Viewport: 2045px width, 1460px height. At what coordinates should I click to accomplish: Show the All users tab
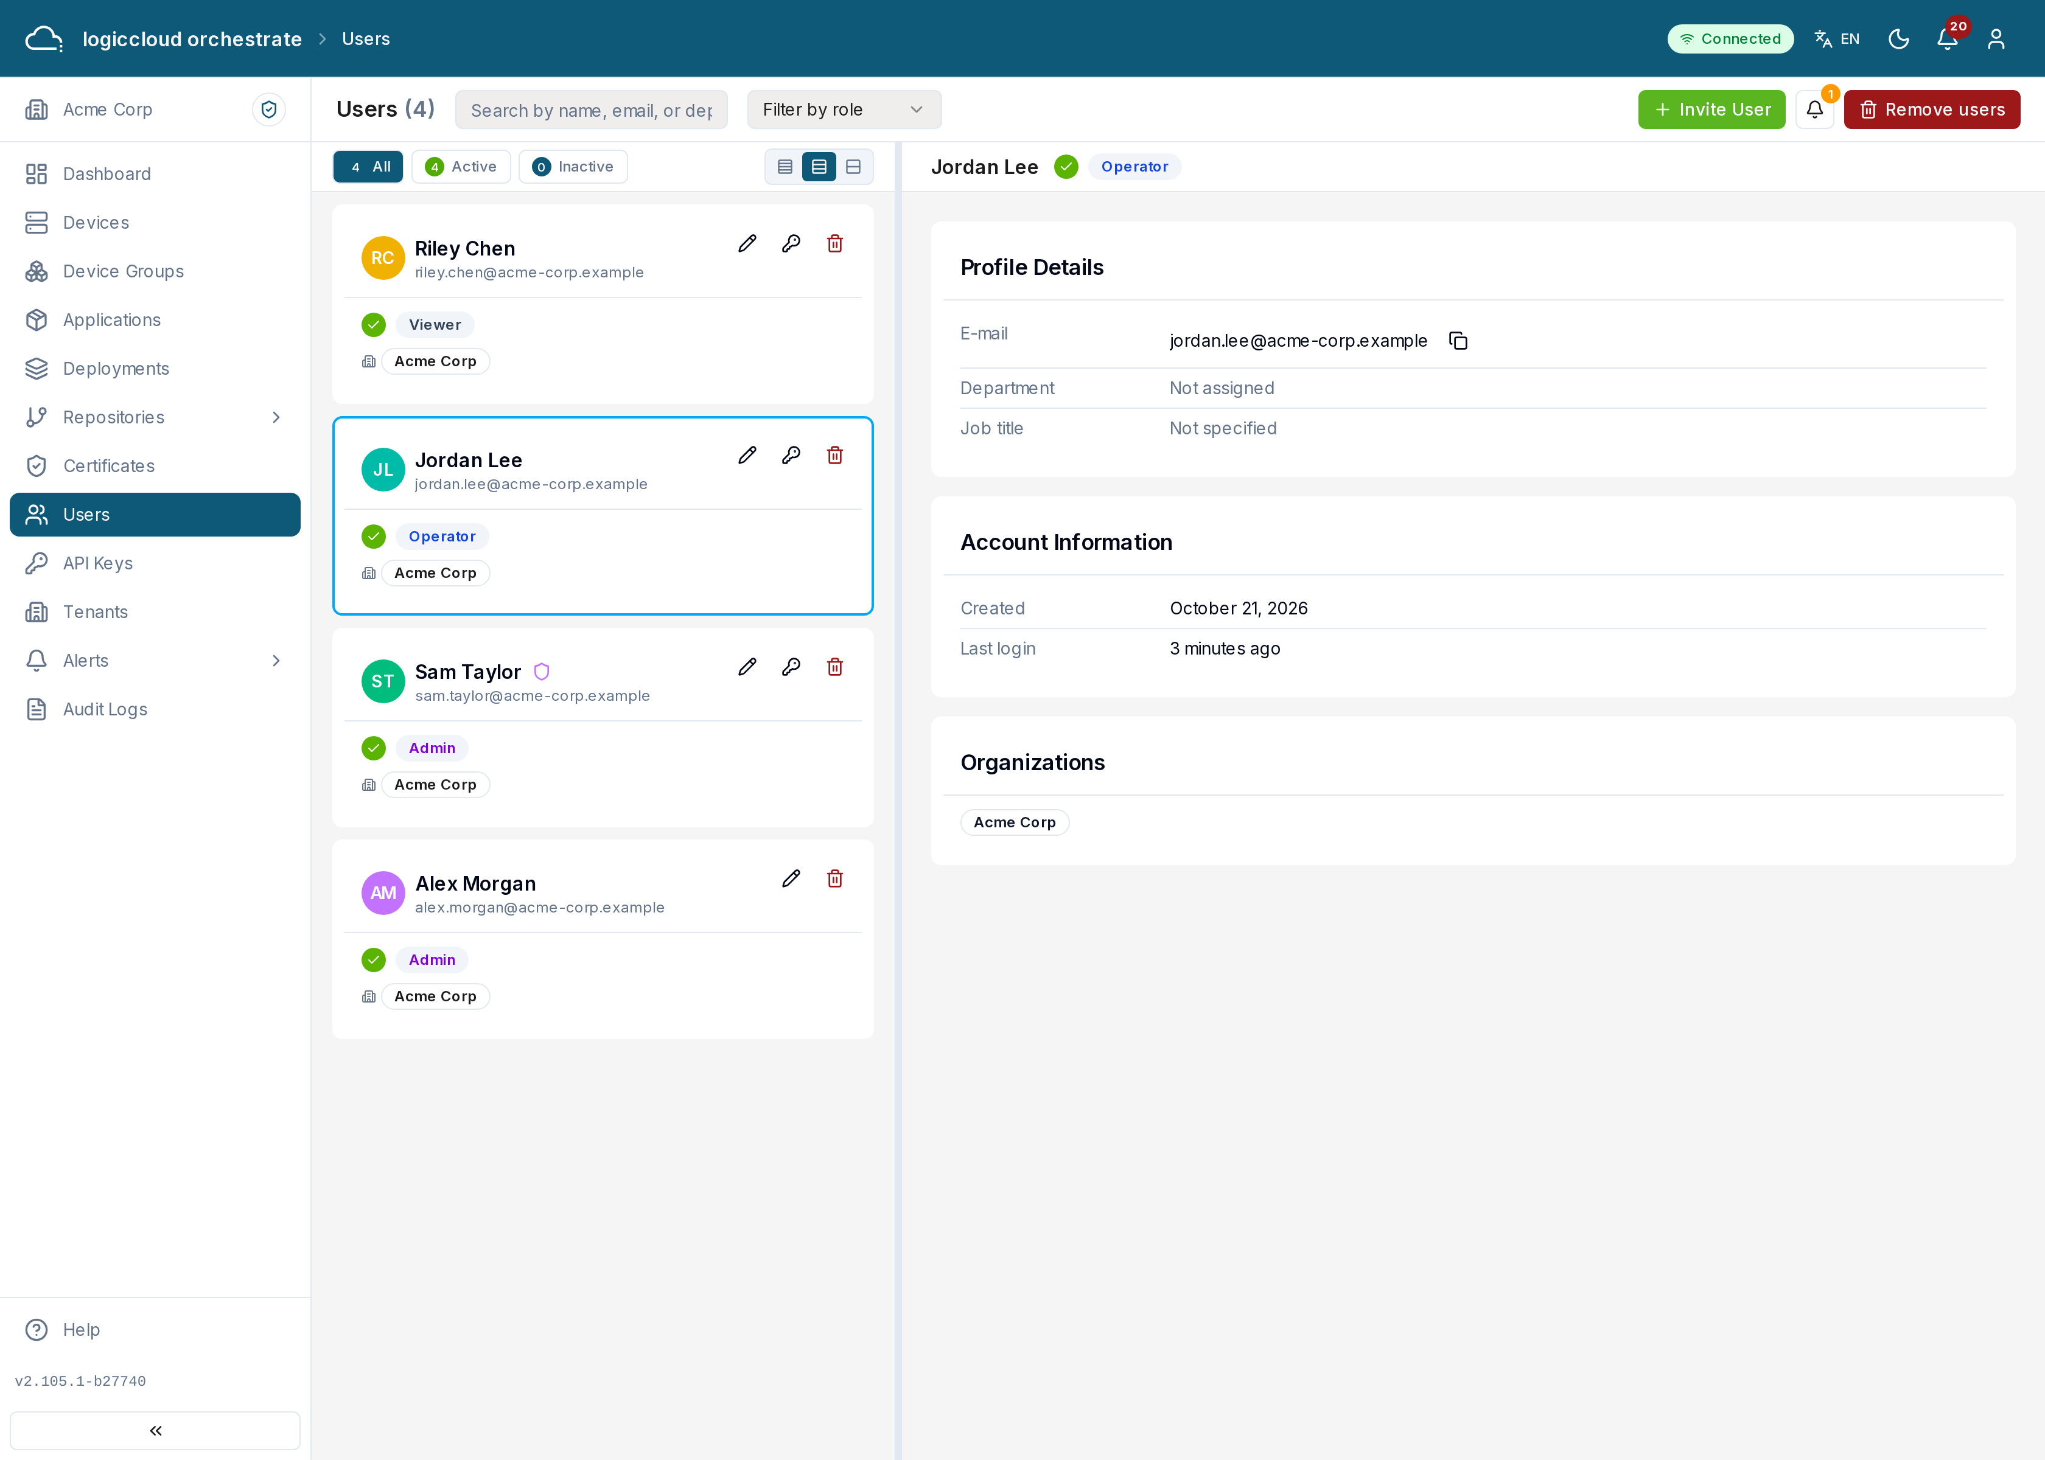(369, 167)
